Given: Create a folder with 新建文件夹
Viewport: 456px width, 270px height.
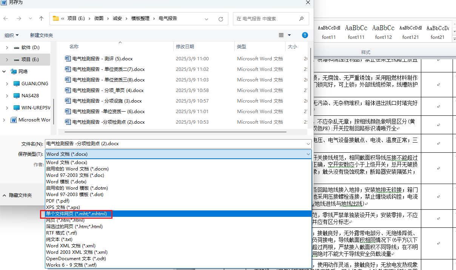Looking at the screenshot, I should click(x=42, y=35).
